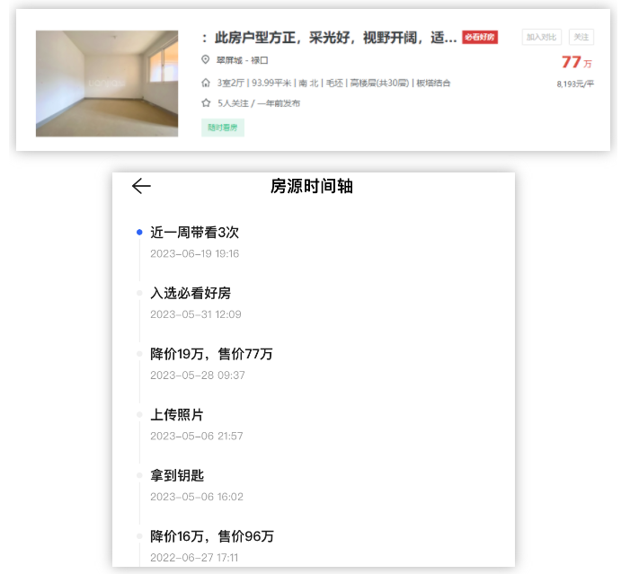Open the listing title 此房户型方正
This screenshot has width=621, height=574.
[x=329, y=38]
